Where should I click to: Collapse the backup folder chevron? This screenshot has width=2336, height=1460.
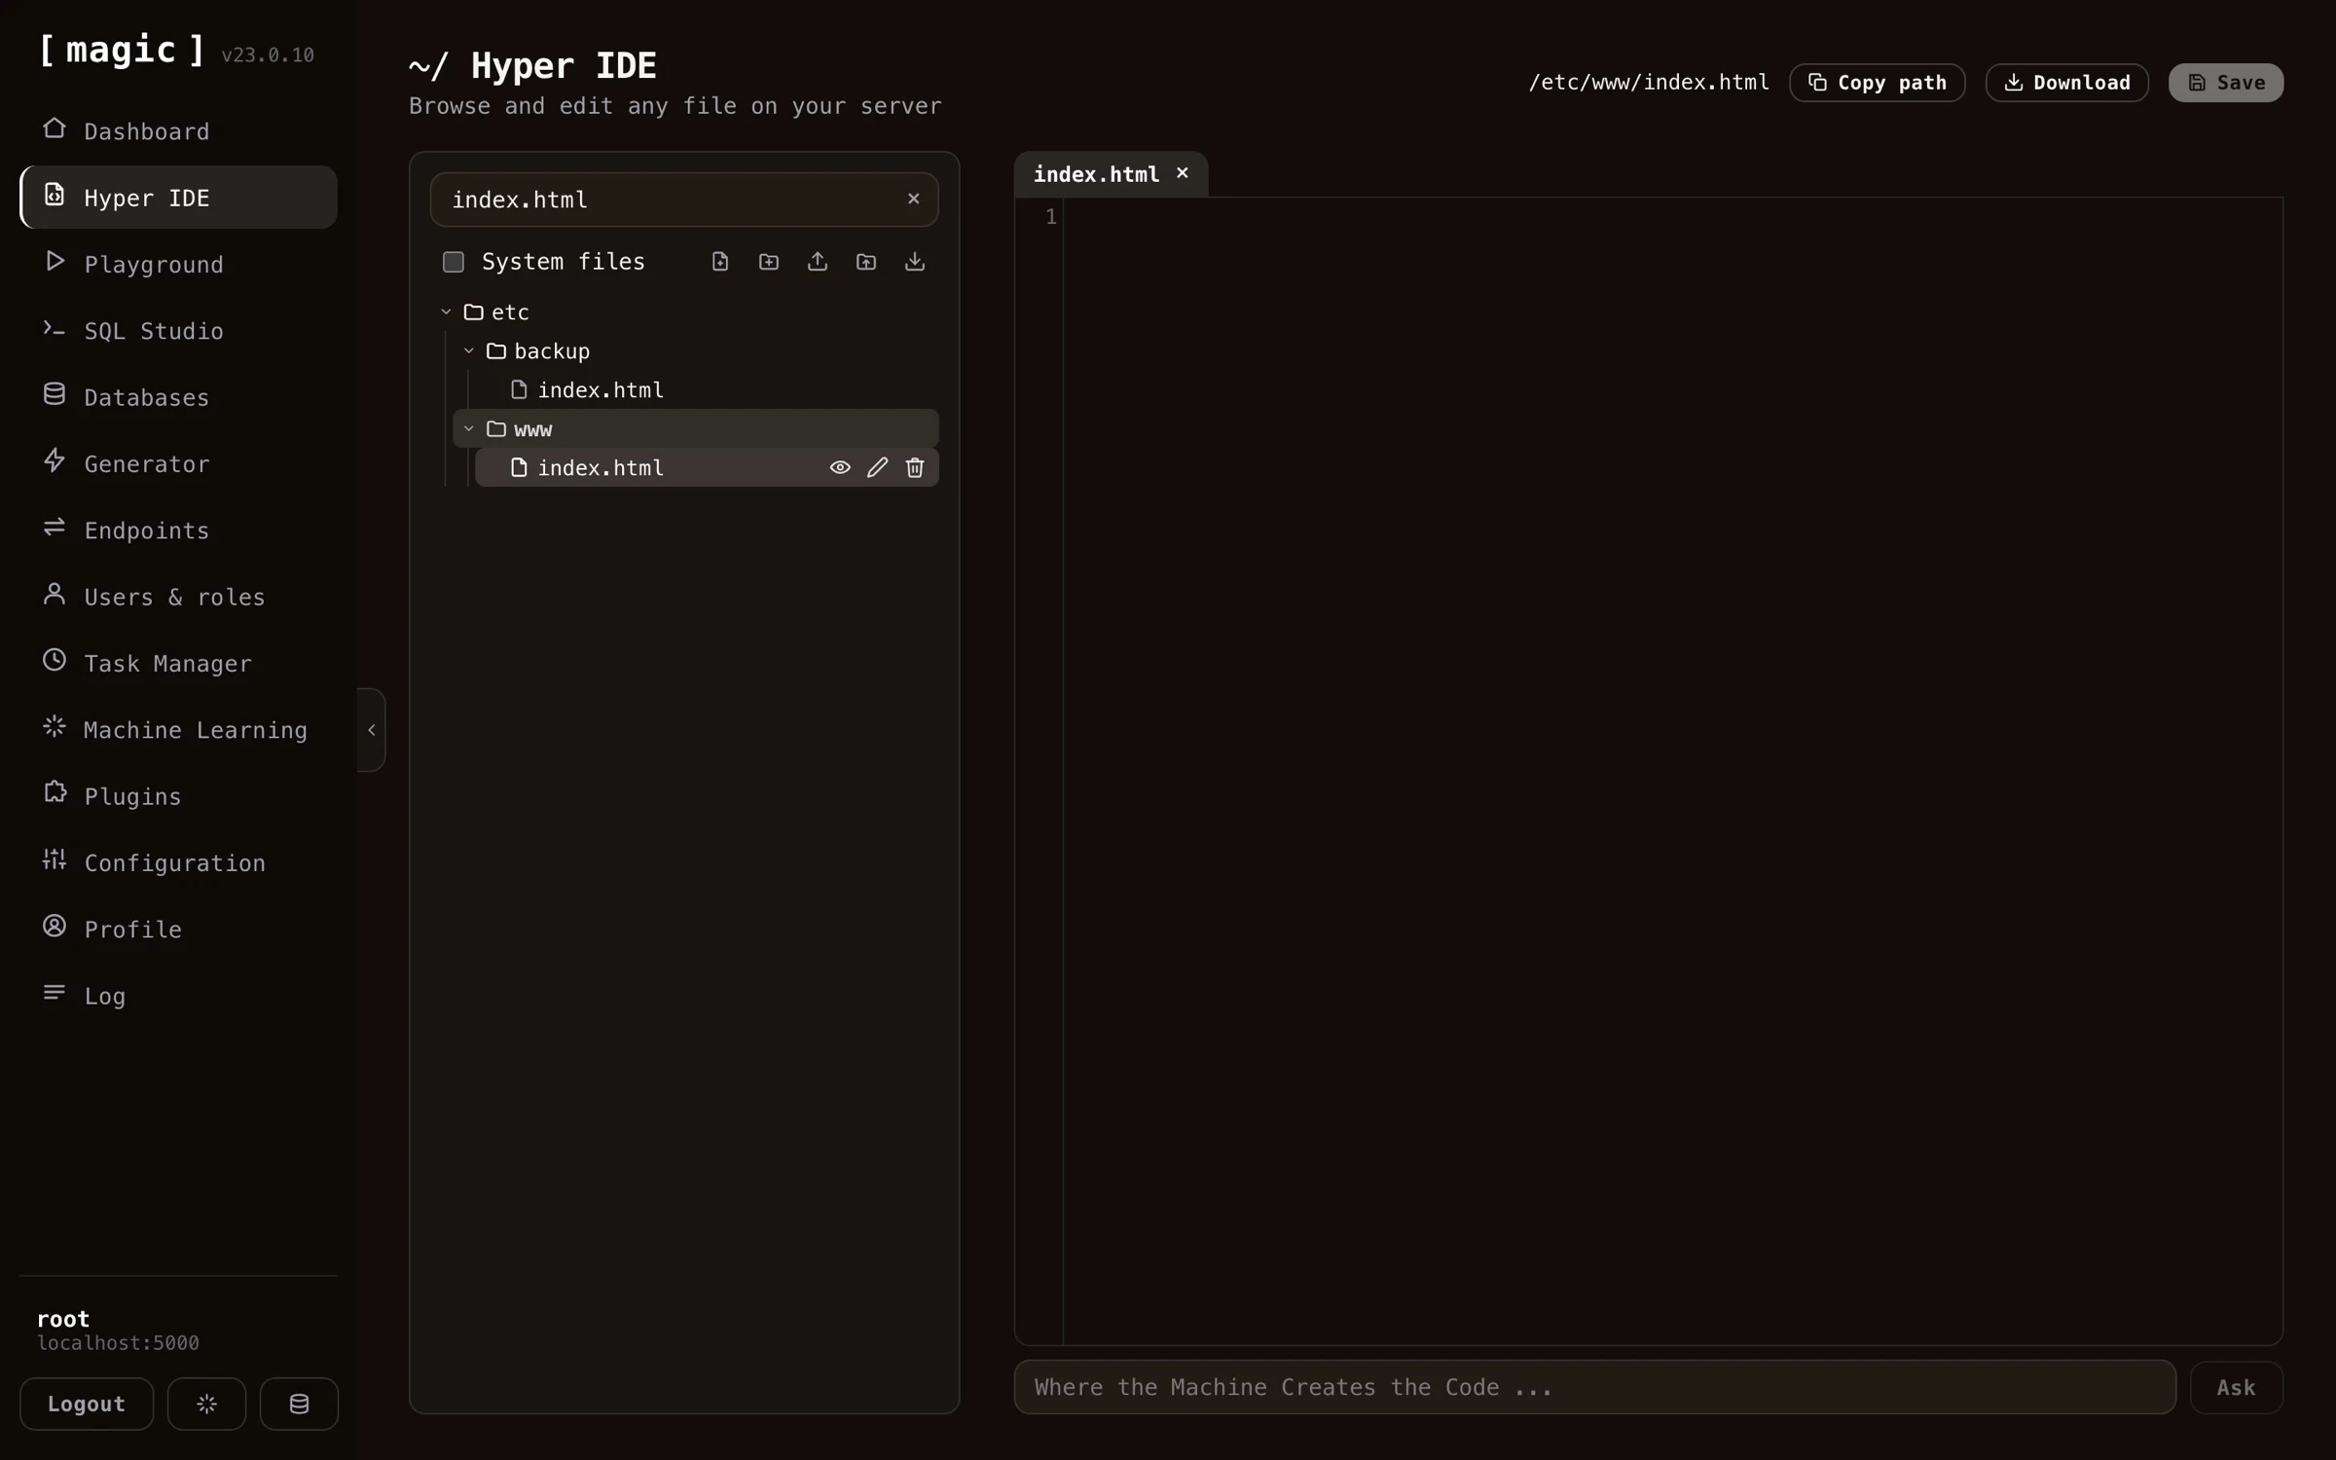click(469, 351)
